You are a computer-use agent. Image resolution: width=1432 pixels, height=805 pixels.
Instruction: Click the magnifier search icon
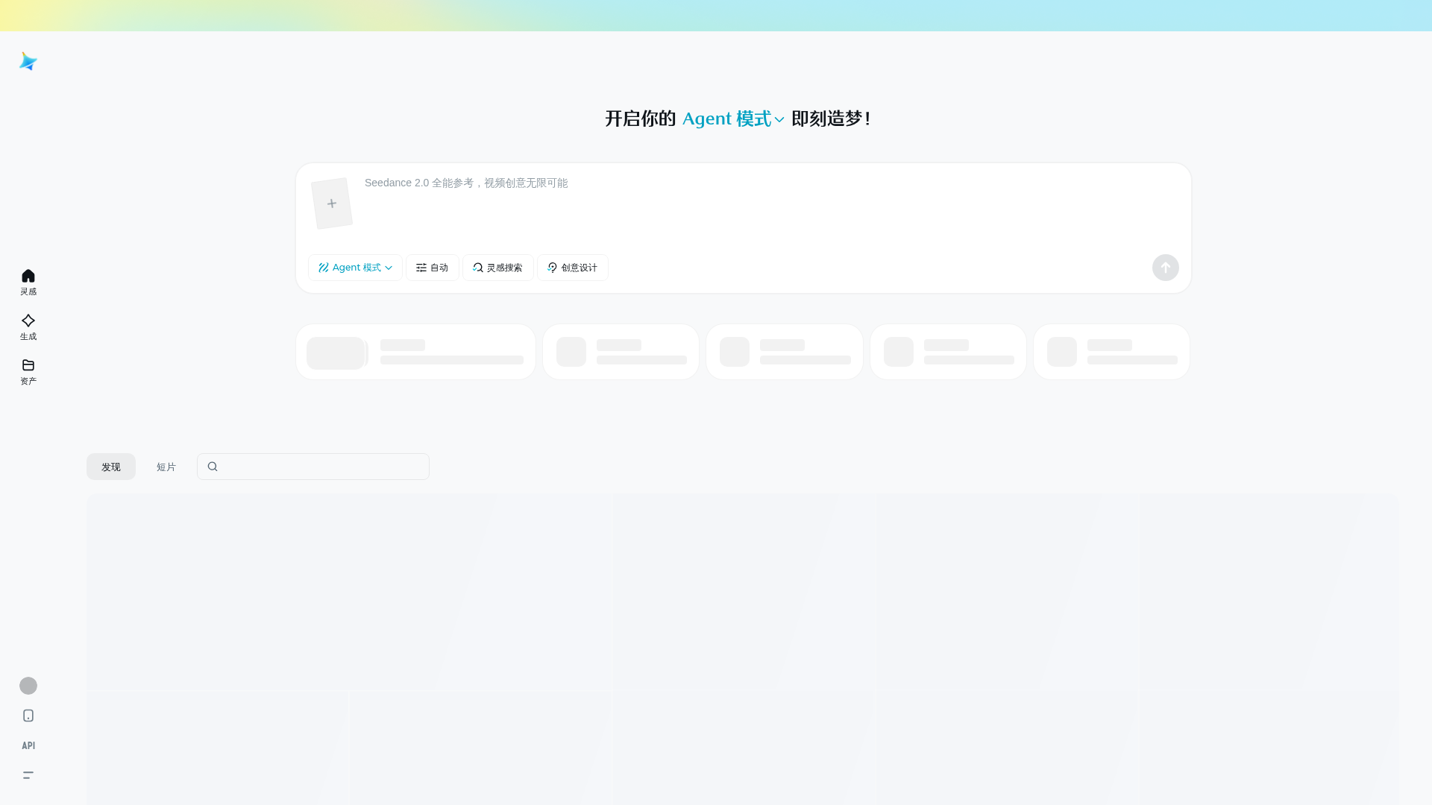click(x=213, y=467)
